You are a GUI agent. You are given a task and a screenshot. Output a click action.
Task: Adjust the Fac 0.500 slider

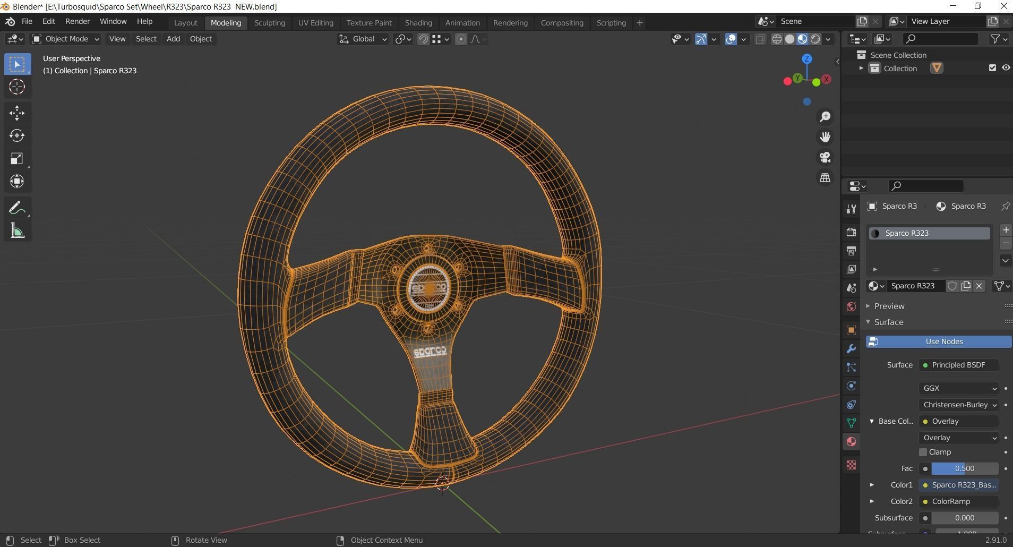964,468
